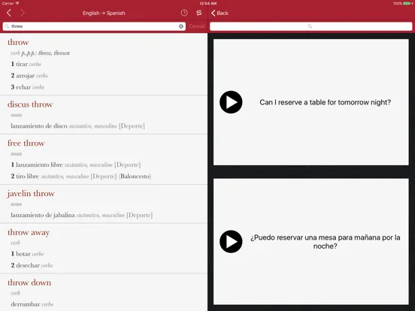Open the 'throw away' entry
Screen dimensions: 415x311
(29, 232)
